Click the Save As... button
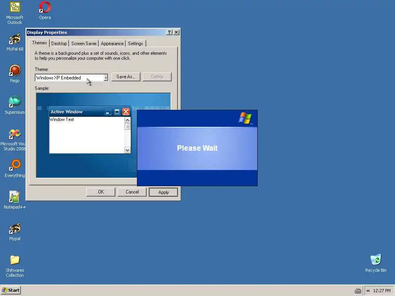 tap(126, 77)
